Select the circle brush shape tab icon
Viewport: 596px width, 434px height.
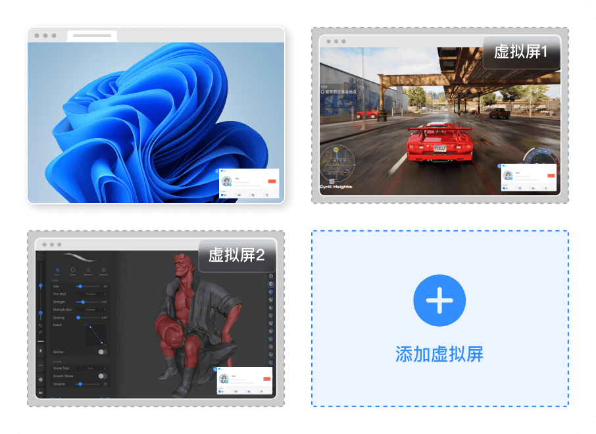72,270
